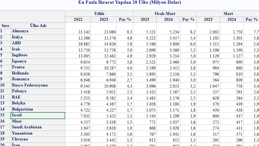
Task: Select the "Yunanistan" country cell
Action: (22, 133)
